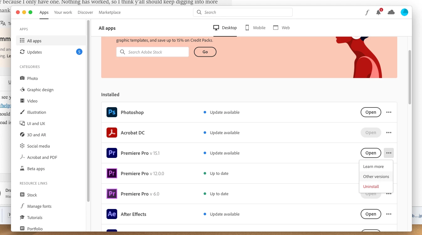Screen dimensions: 422x235
Task: Click the Premiere Pro v 15.1 icon
Action: 112,153
